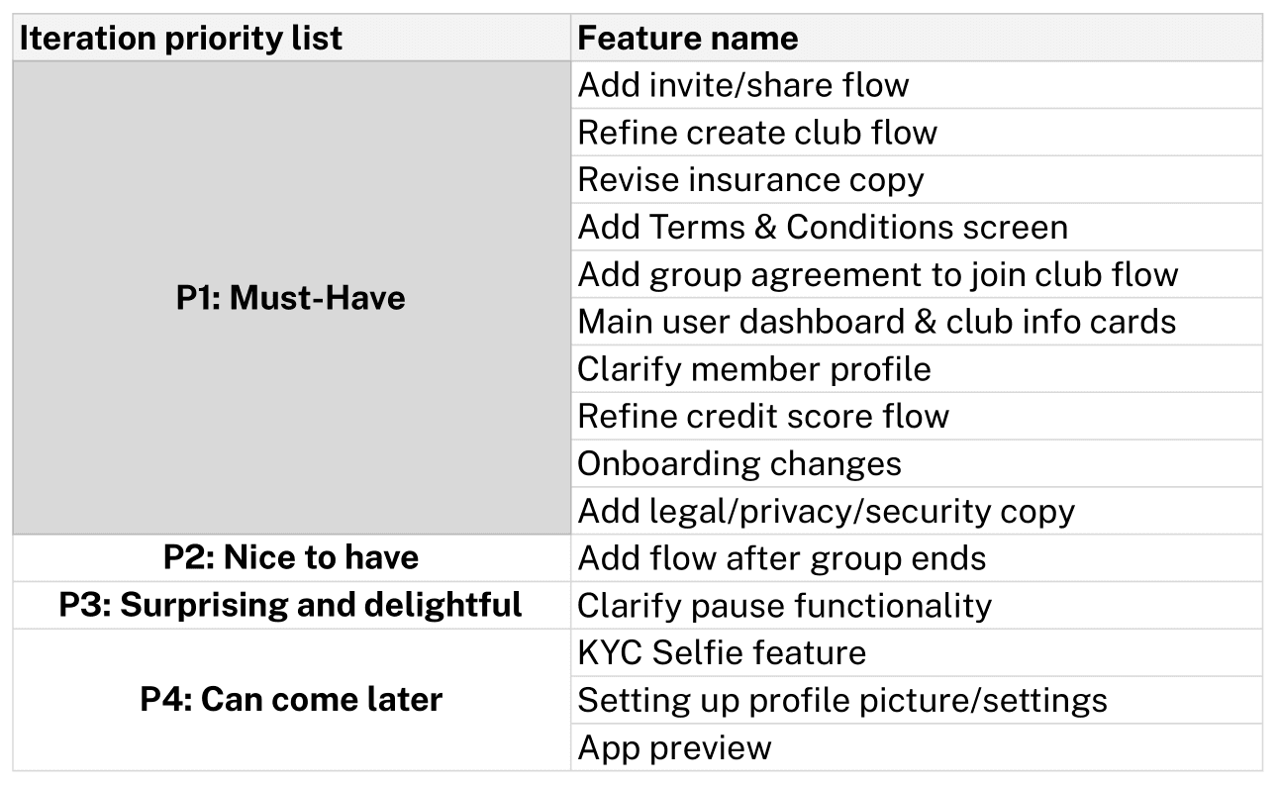The height and width of the screenshot is (786, 1279).
Task: Click the 'Add Terms & Conditions screen' cell
Action: 917,227
